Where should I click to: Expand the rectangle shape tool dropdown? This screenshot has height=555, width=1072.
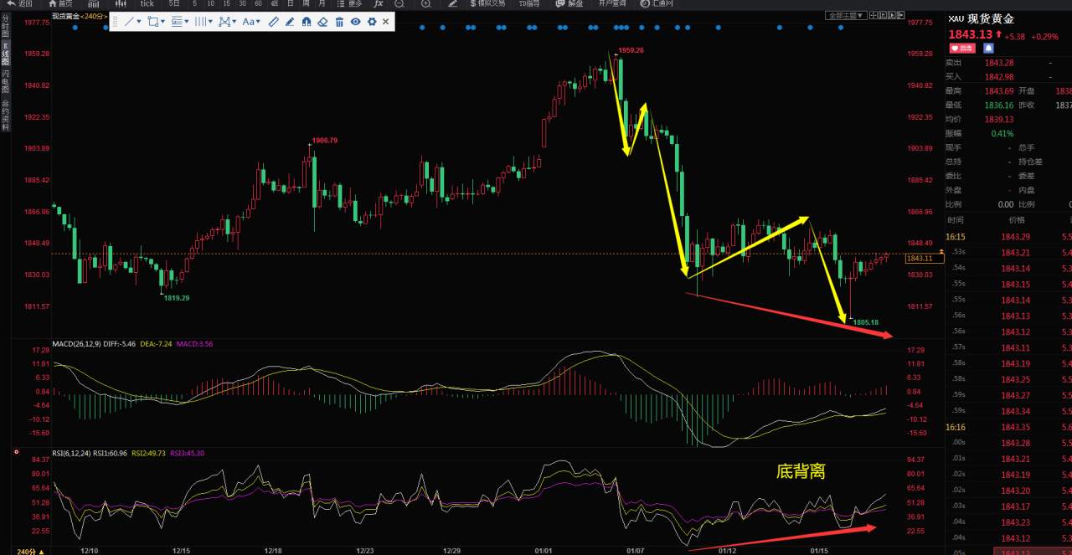(x=162, y=22)
